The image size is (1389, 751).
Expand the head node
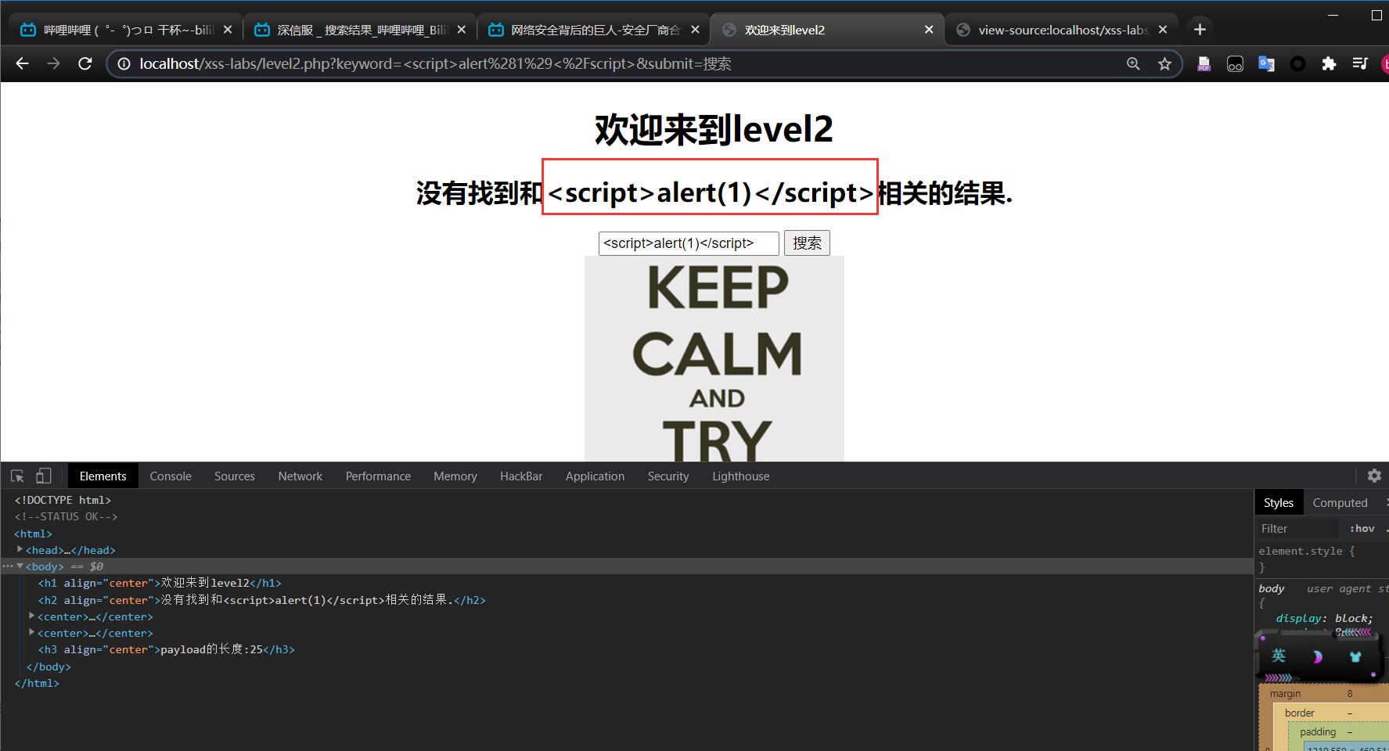point(20,550)
